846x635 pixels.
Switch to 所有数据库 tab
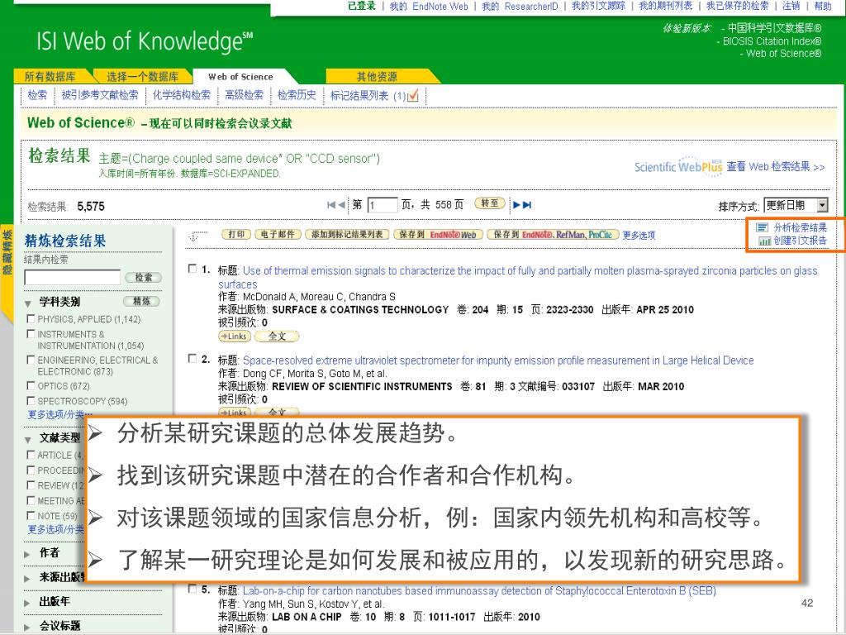coord(50,77)
